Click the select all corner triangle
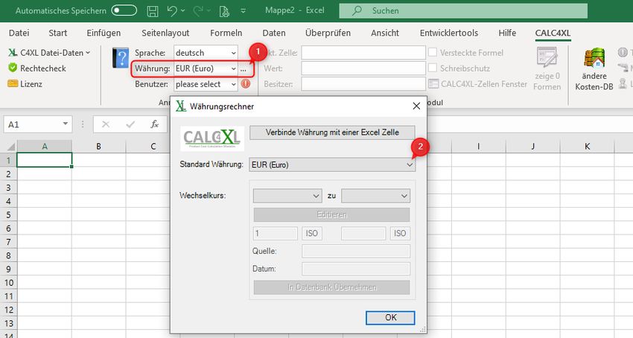633x338 pixels. (11, 146)
